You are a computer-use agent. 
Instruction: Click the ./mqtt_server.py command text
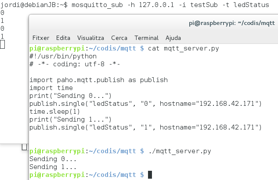click(x=180, y=151)
